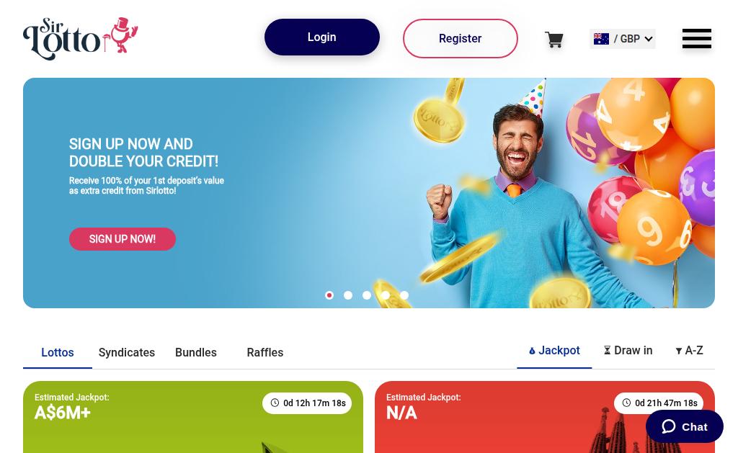Image resolution: width=738 pixels, height=453 pixels.
Task: Open the shopping cart icon
Action: [554, 40]
